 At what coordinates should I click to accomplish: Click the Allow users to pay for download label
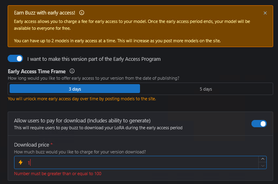[82, 120]
